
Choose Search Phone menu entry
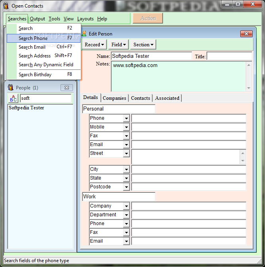[44, 38]
